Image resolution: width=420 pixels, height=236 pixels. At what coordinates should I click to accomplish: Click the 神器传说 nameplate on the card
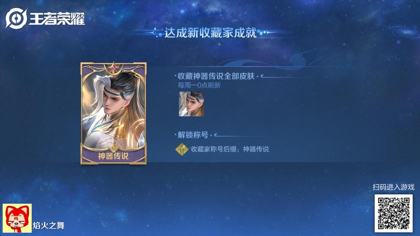(x=114, y=156)
